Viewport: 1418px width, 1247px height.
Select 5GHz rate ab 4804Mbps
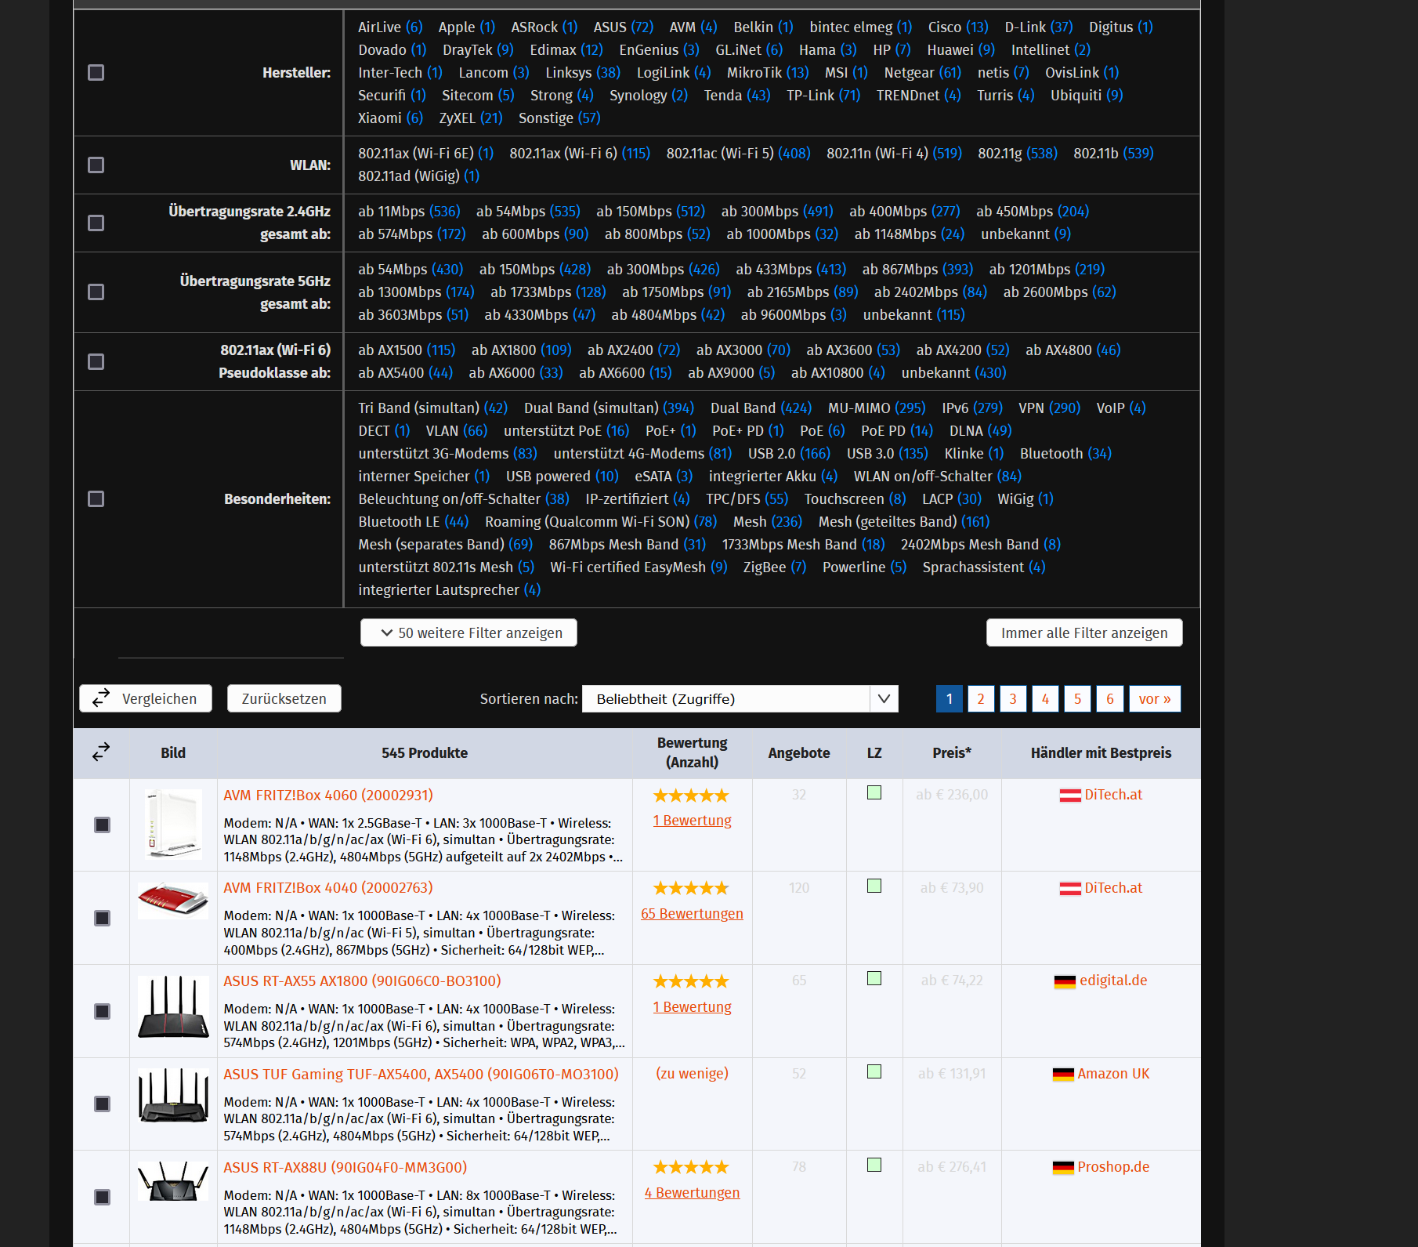coord(667,314)
